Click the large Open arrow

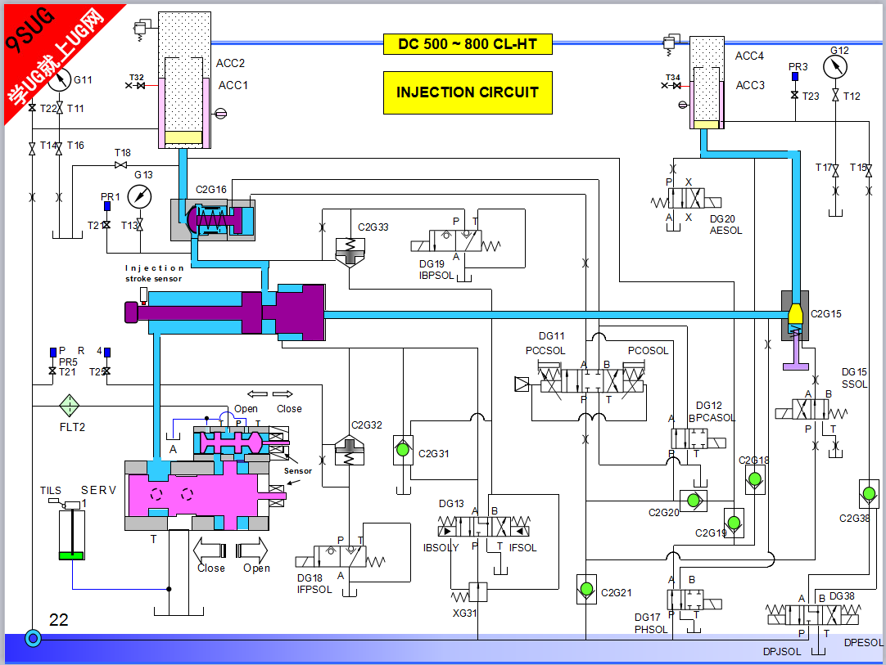(252, 550)
